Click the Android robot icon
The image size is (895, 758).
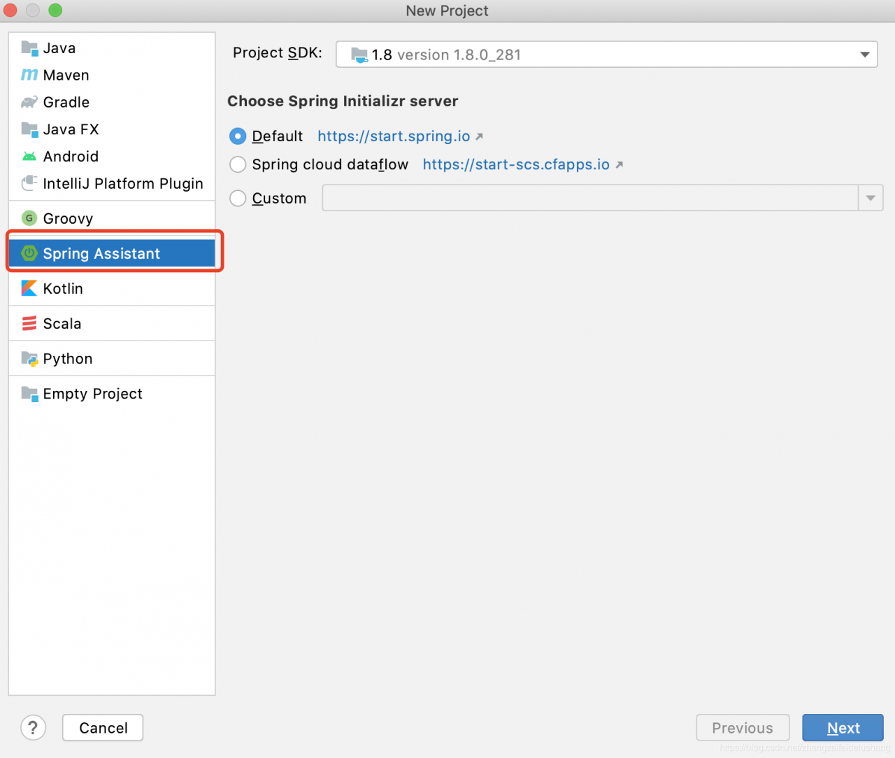tap(29, 157)
